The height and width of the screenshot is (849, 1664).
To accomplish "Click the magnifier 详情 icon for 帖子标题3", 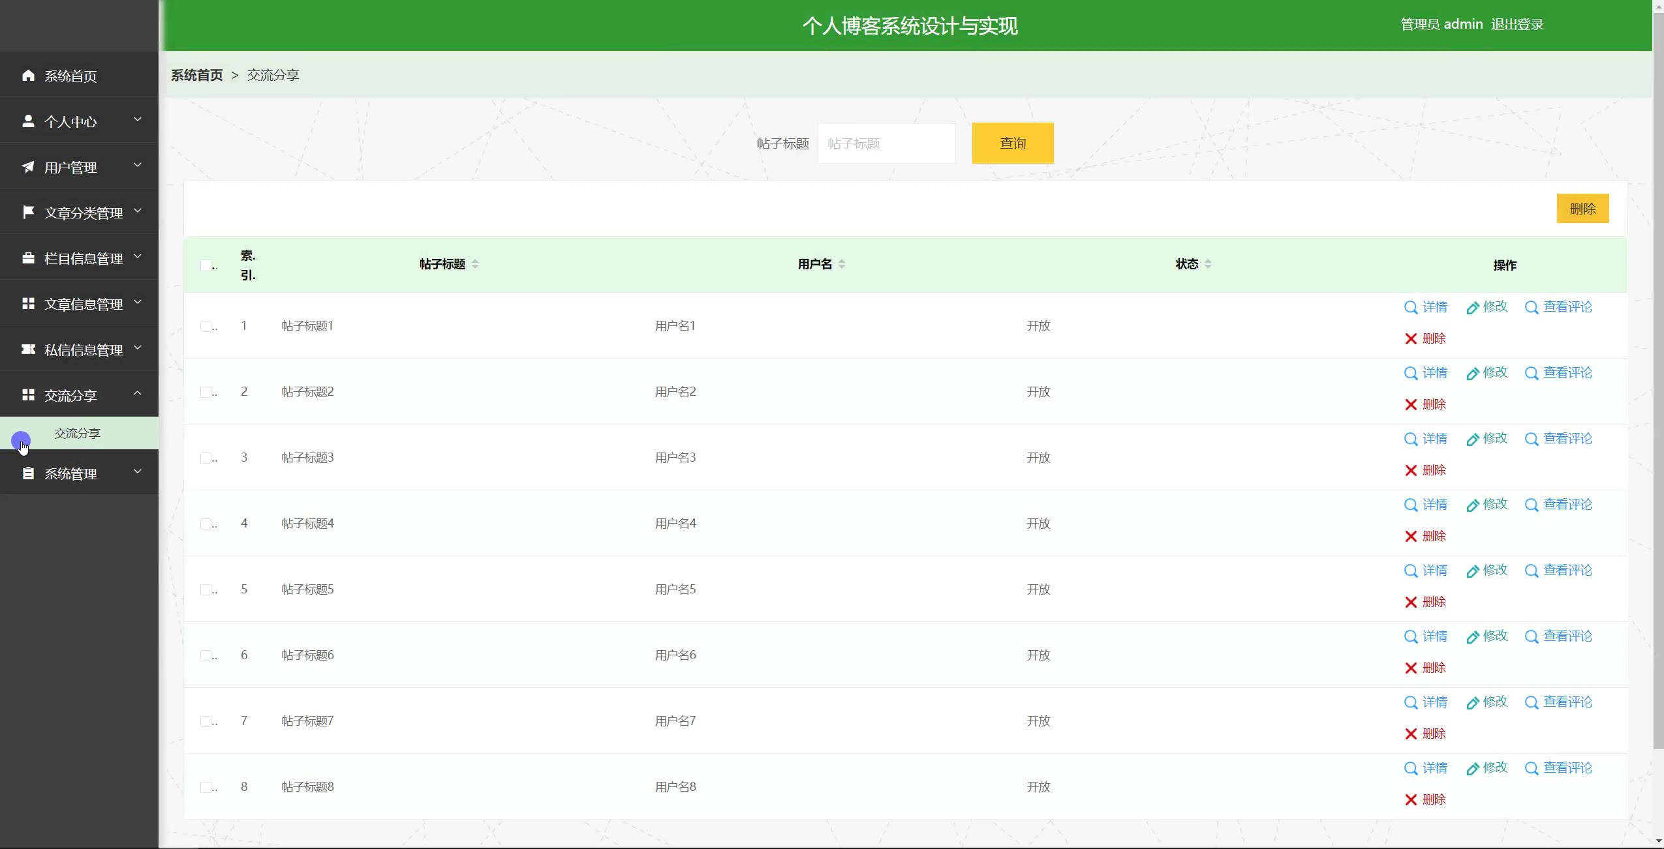I will point(1411,439).
